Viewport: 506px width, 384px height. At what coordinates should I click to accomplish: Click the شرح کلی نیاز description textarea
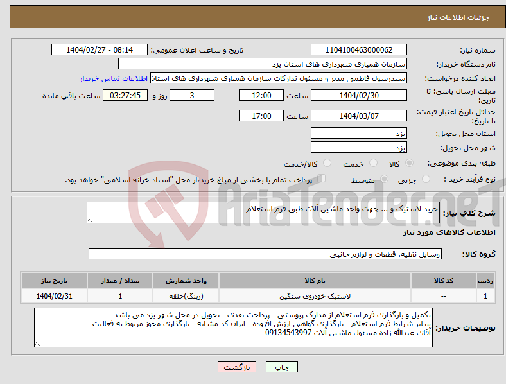click(263, 213)
